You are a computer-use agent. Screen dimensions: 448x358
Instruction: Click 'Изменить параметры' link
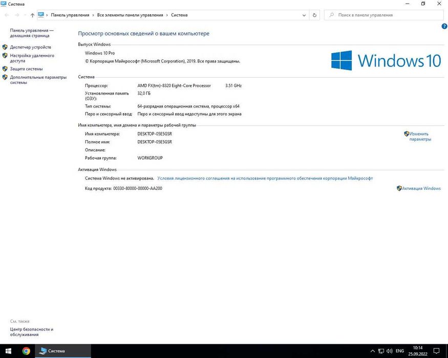click(x=420, y=137)
